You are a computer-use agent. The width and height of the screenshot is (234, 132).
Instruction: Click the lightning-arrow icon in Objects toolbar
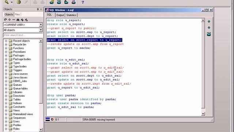point(22,19)
